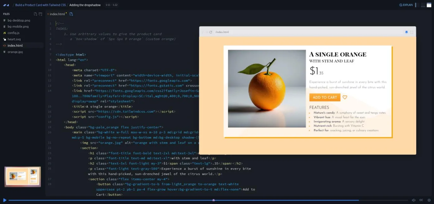The height and width of the screenshot is (204, 434).
Task: Click 'A SINGLE ORANGE' heading in preview
Action: tap(338, 55)
